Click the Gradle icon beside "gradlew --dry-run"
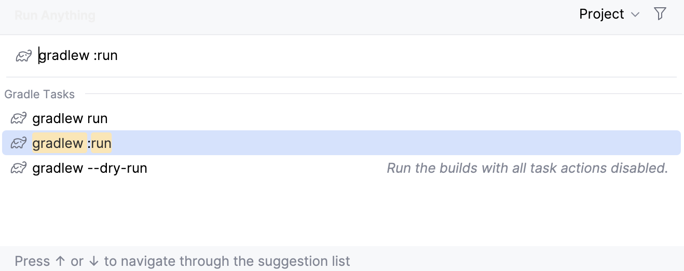Screen dimensions: 684x271 19,168
